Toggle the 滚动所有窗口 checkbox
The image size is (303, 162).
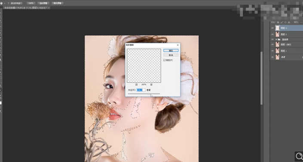point(9,3)
